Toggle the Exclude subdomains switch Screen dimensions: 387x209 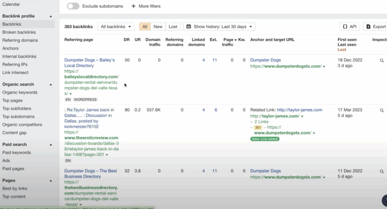73,6
